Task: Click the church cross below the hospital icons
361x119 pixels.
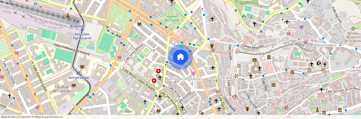Action: click(160, 97)
